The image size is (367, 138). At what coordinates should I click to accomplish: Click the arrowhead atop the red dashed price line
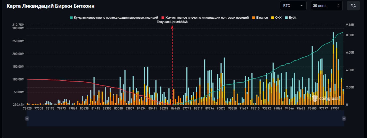point(172,26)
